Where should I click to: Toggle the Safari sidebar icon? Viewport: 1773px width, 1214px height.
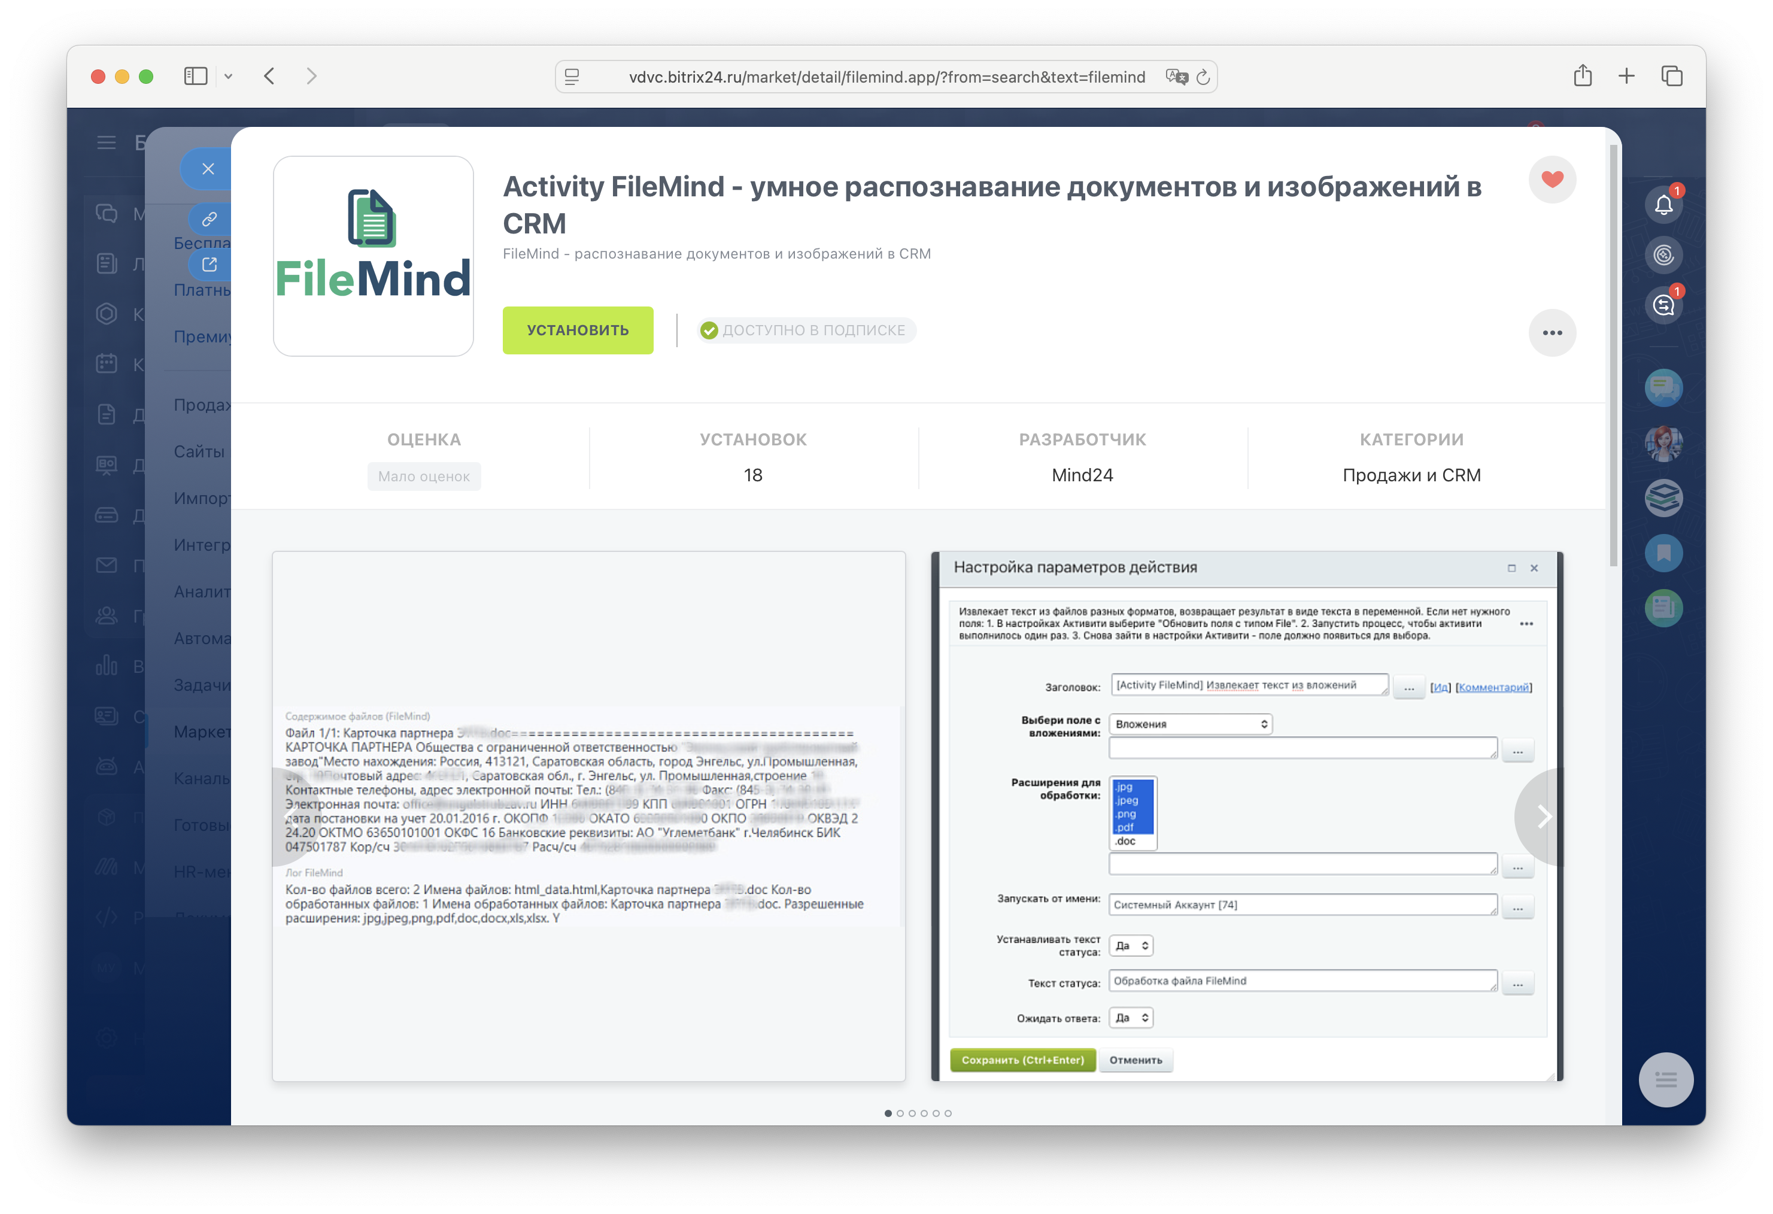point(195,76)
